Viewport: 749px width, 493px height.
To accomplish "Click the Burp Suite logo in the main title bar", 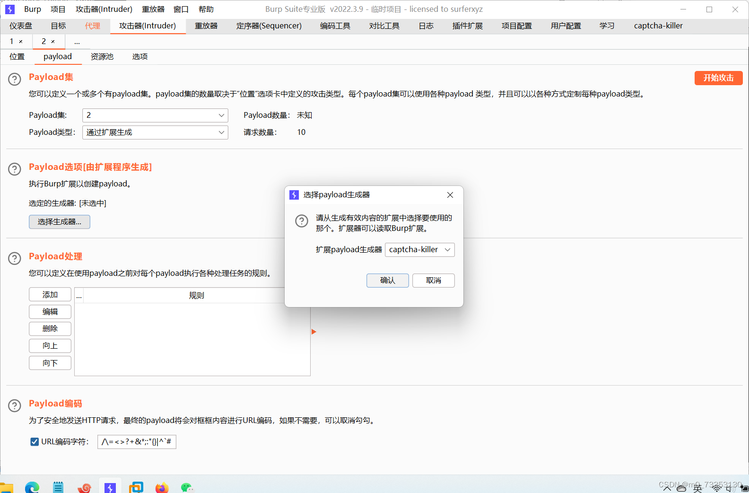I will [10, 9].
